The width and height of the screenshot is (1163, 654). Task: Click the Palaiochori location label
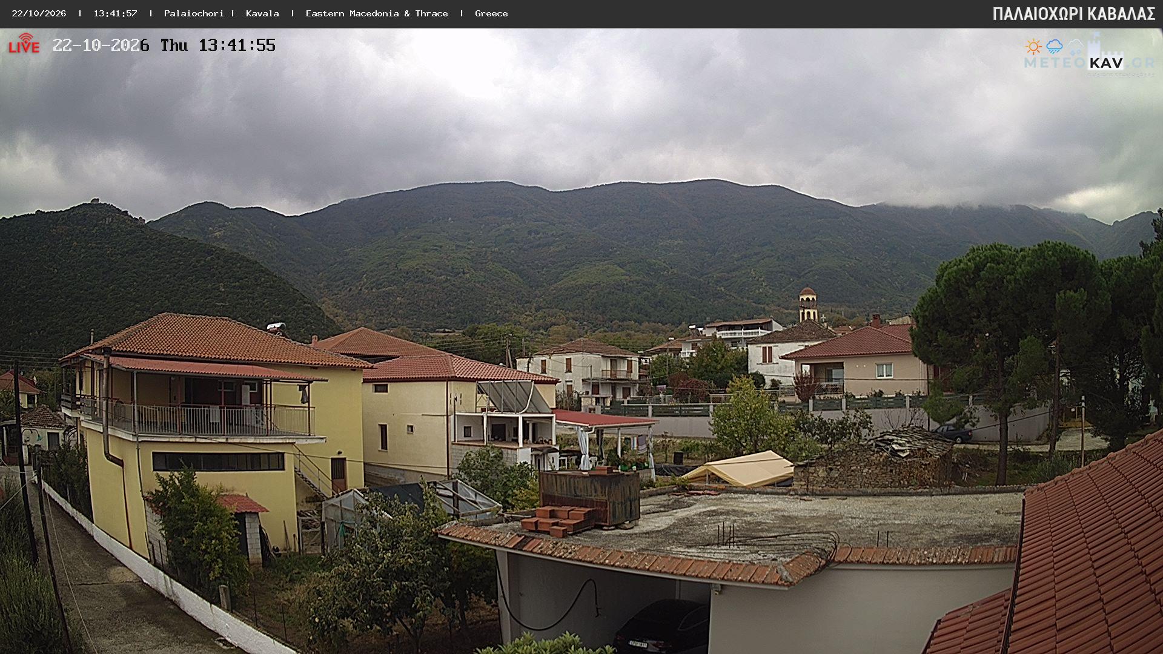tap(194, 13)
